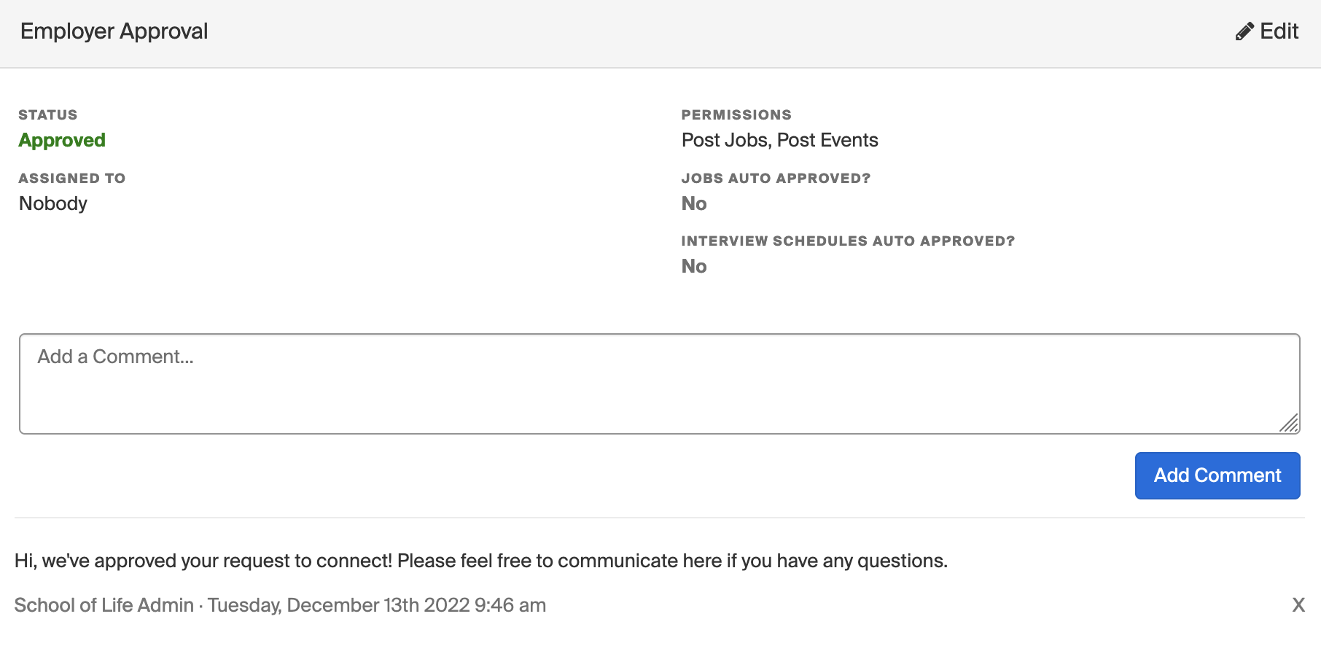The image size is (1321, 646).
Task: Click the pencil Edit icon
Action: (x=1244, y=31)
